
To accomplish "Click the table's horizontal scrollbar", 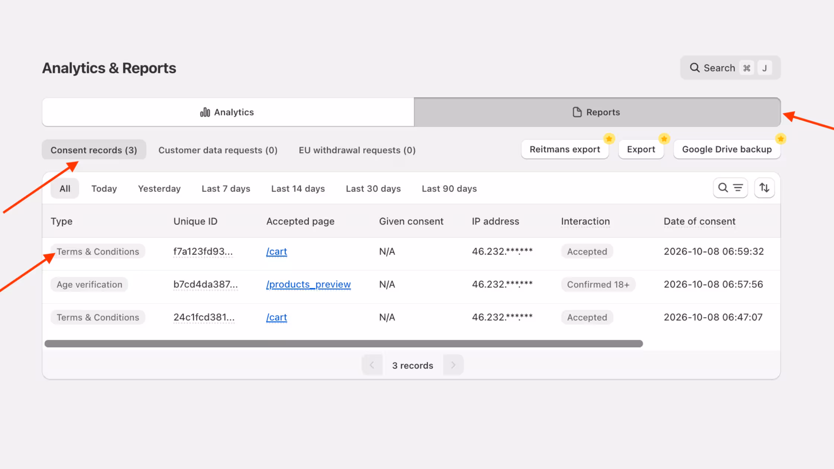I will pyautogui.click(x=343, y=344).
